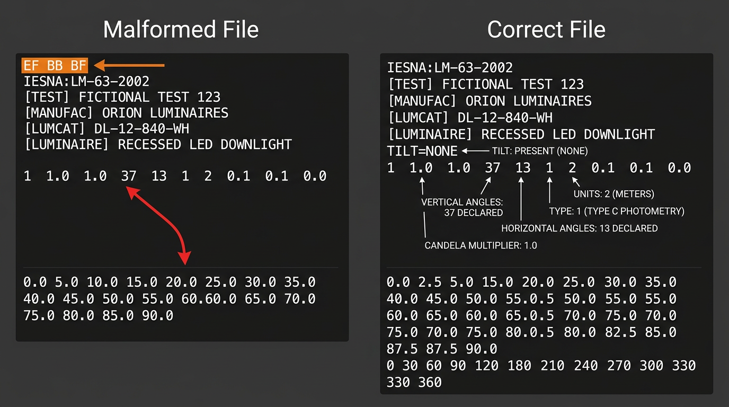Select the Correct File heading
729x407 pixels.
(546, 29)
